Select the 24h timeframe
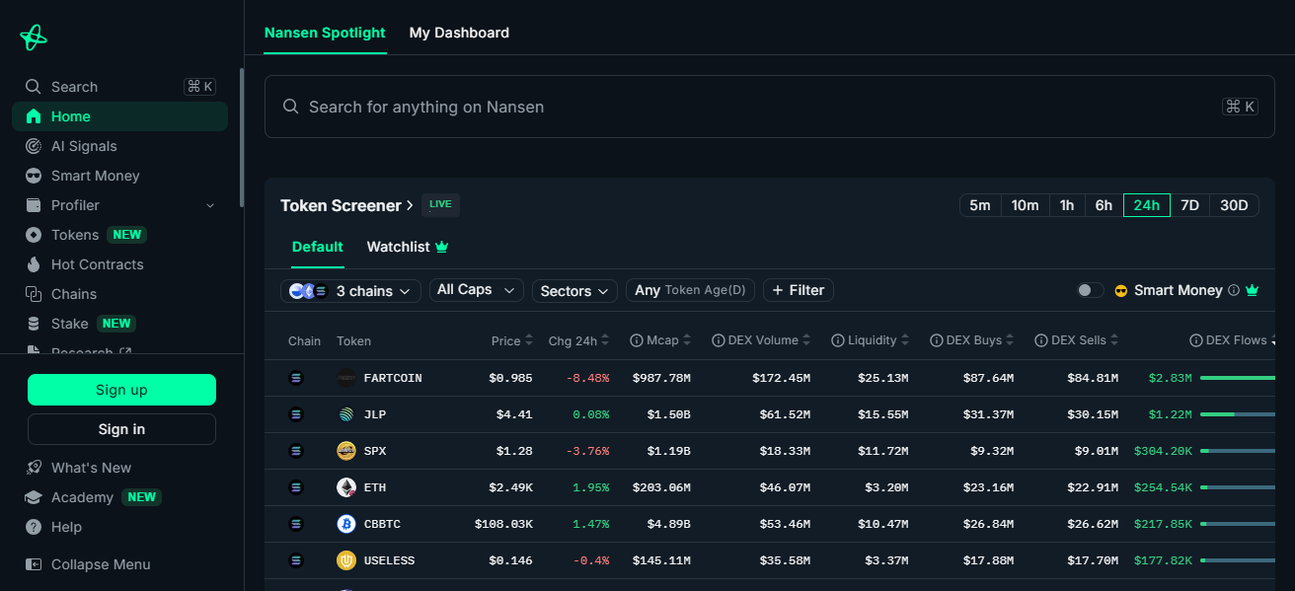This screenshot has height=591, width=1295. [x=1147, y=205]
